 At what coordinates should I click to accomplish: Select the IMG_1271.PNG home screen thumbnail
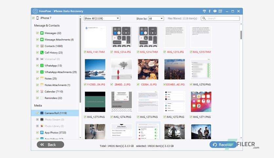201,102
